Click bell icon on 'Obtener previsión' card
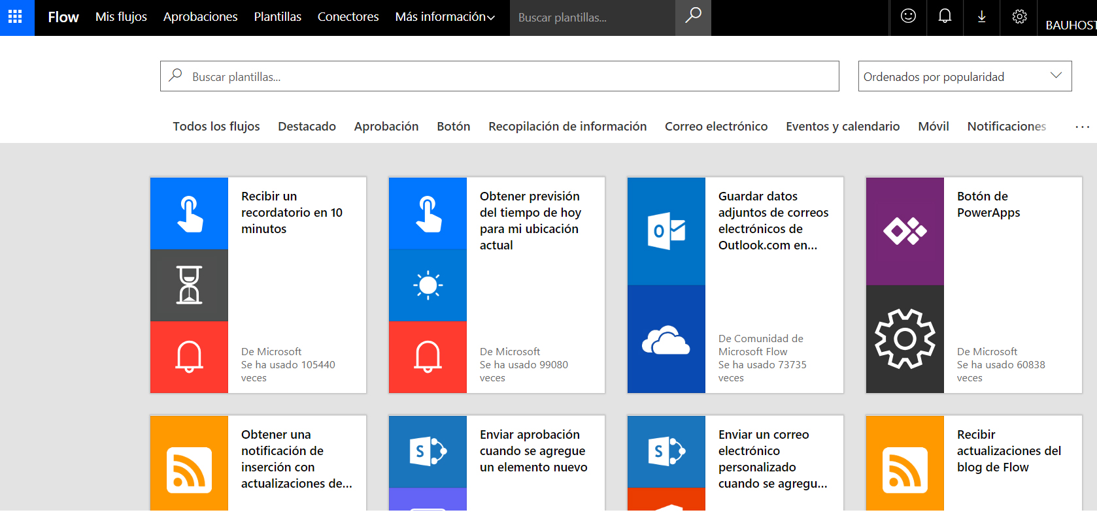1097x521 pixels. [428, 357]
